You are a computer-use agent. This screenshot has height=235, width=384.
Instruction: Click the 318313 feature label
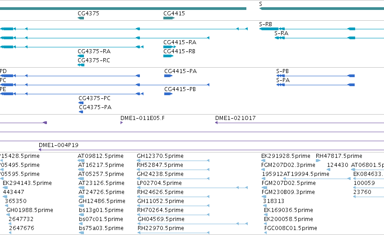coord(273,202)
